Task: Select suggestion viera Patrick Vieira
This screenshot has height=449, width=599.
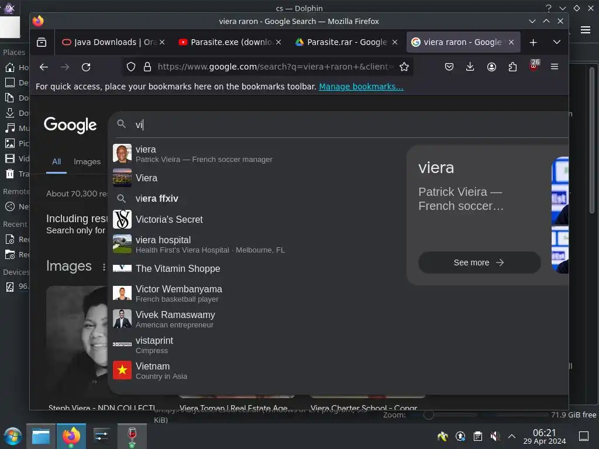Action: click(x=256, y=154)
